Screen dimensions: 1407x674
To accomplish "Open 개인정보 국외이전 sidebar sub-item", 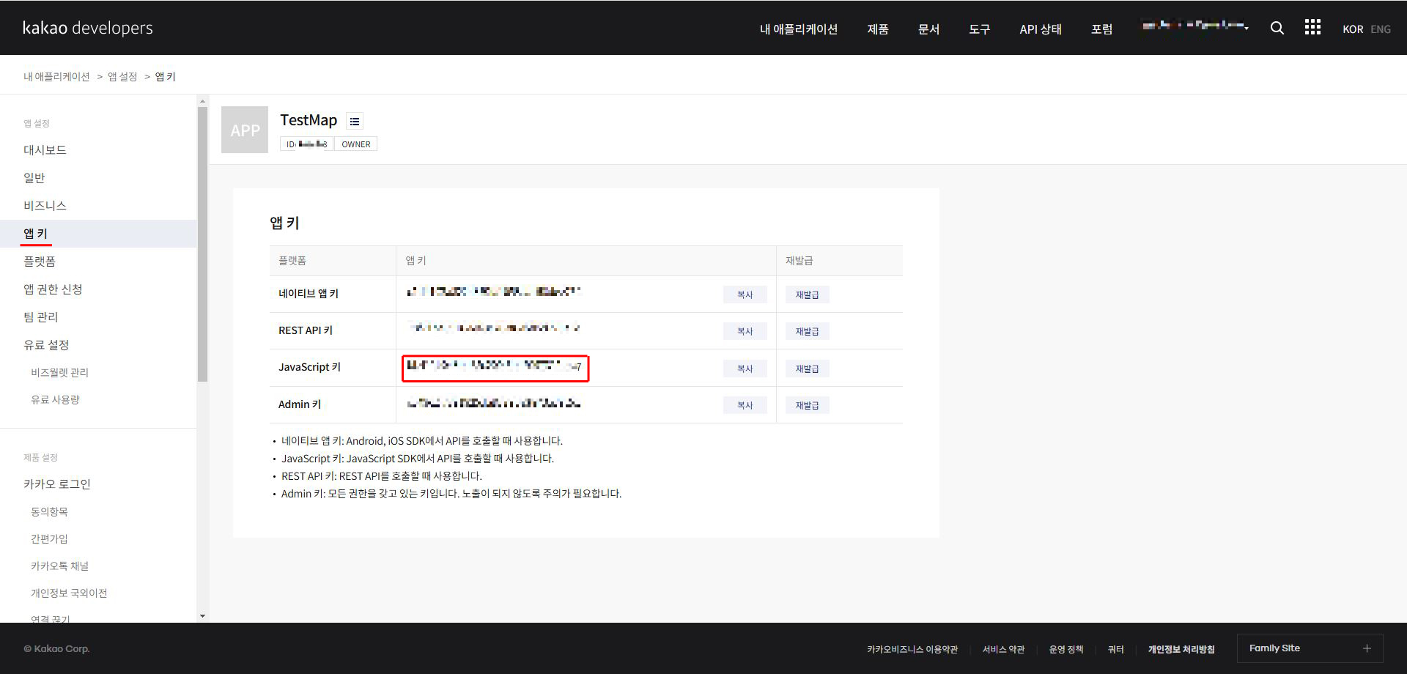I will click(x=69, y=593).
